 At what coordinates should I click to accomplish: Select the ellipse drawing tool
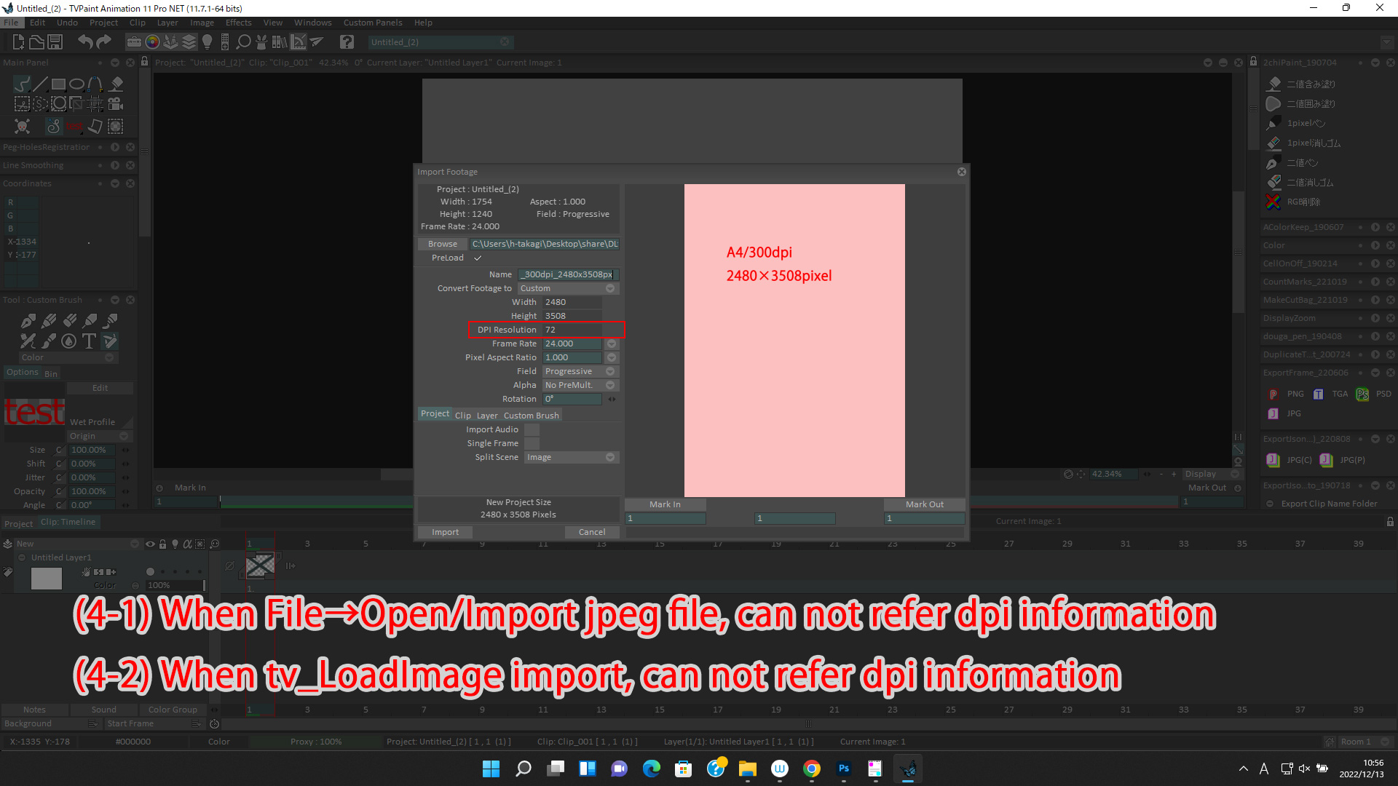[77, 84]
